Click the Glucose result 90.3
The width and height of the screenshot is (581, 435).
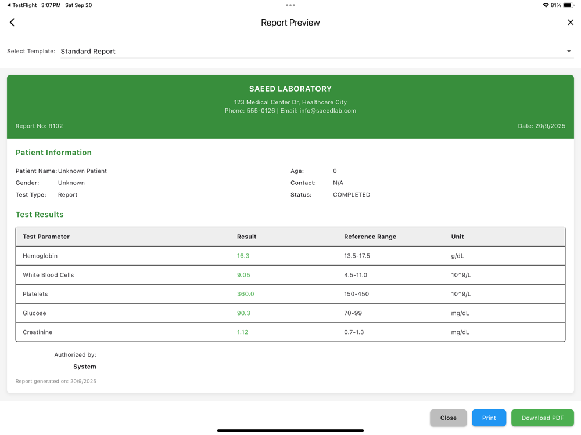click(243, 313)
